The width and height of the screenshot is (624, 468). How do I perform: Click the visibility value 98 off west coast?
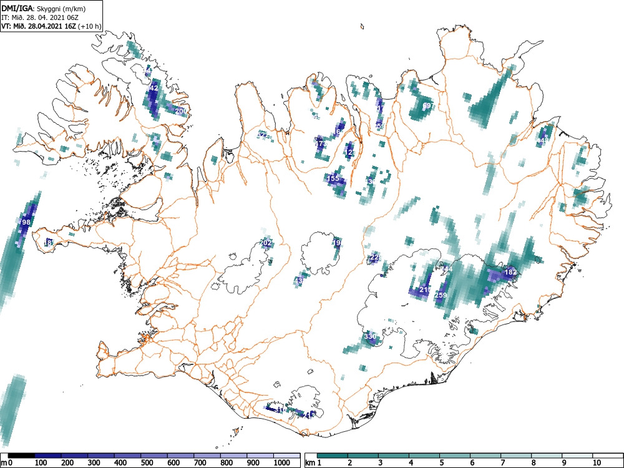point(26,222)
